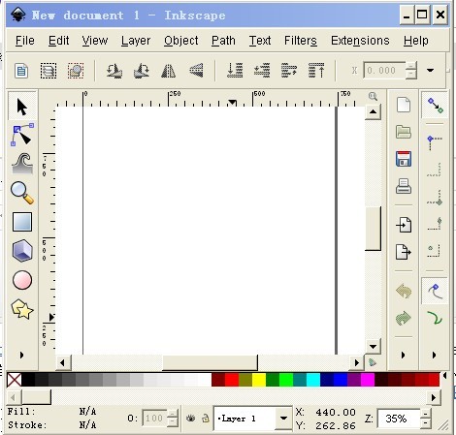Open the Filters menu
The height and width of the screenshot is (435, 456).
[x=301, y=41]
